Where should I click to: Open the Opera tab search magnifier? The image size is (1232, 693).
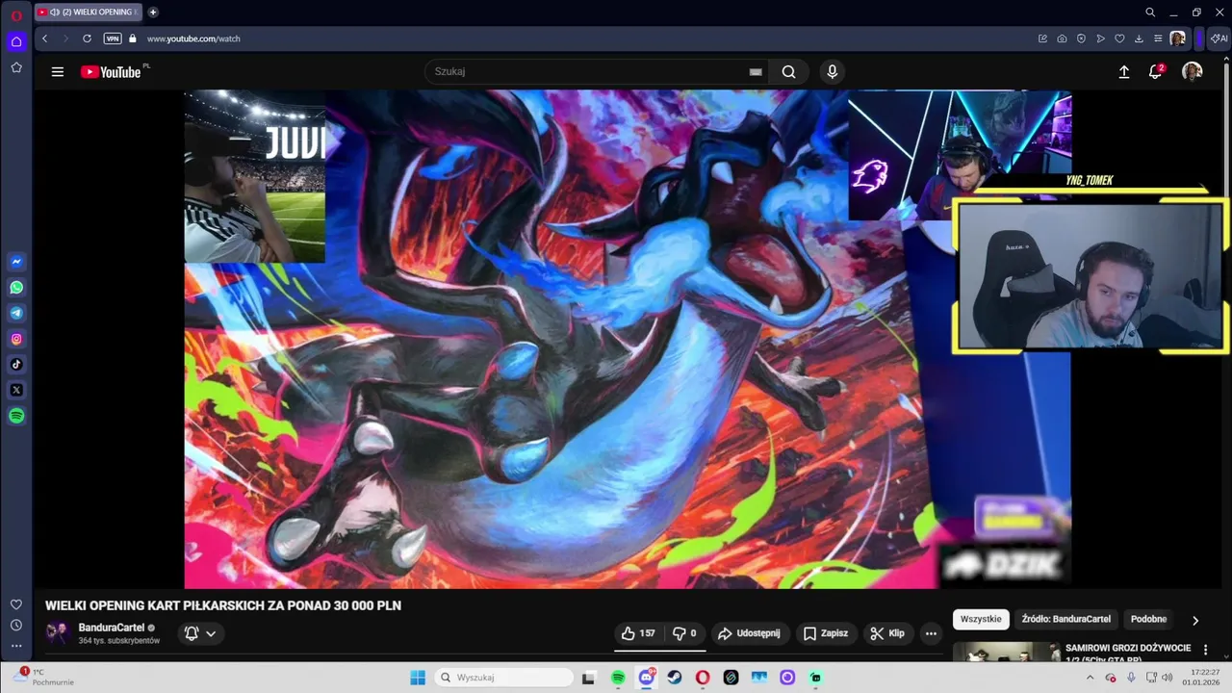[1150, 13]
